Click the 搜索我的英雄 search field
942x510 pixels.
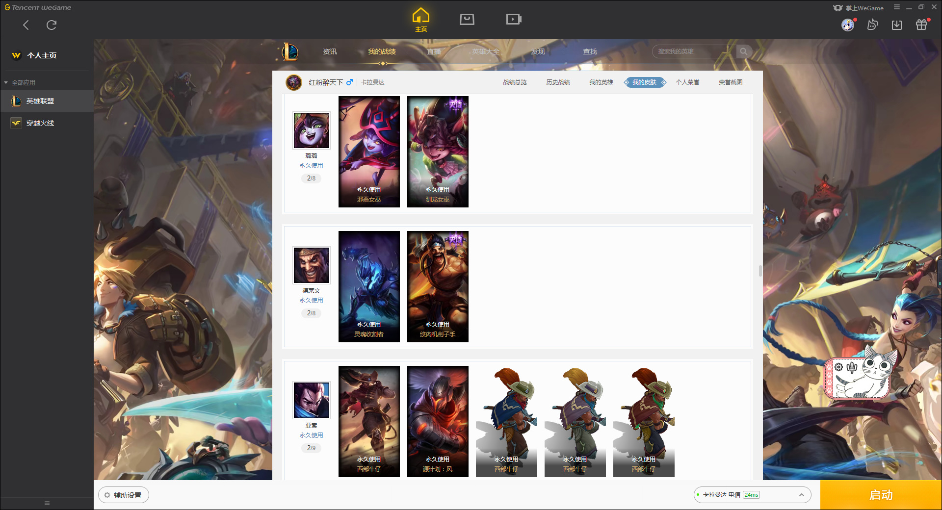pyautogui.click(x=694, y=51)
